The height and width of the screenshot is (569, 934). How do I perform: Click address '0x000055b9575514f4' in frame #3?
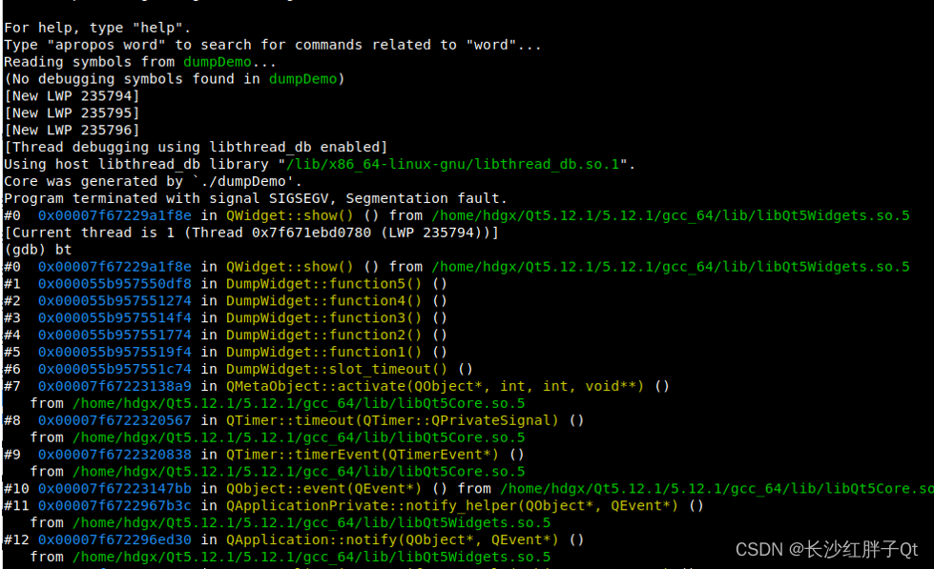[x=115, y=317]
